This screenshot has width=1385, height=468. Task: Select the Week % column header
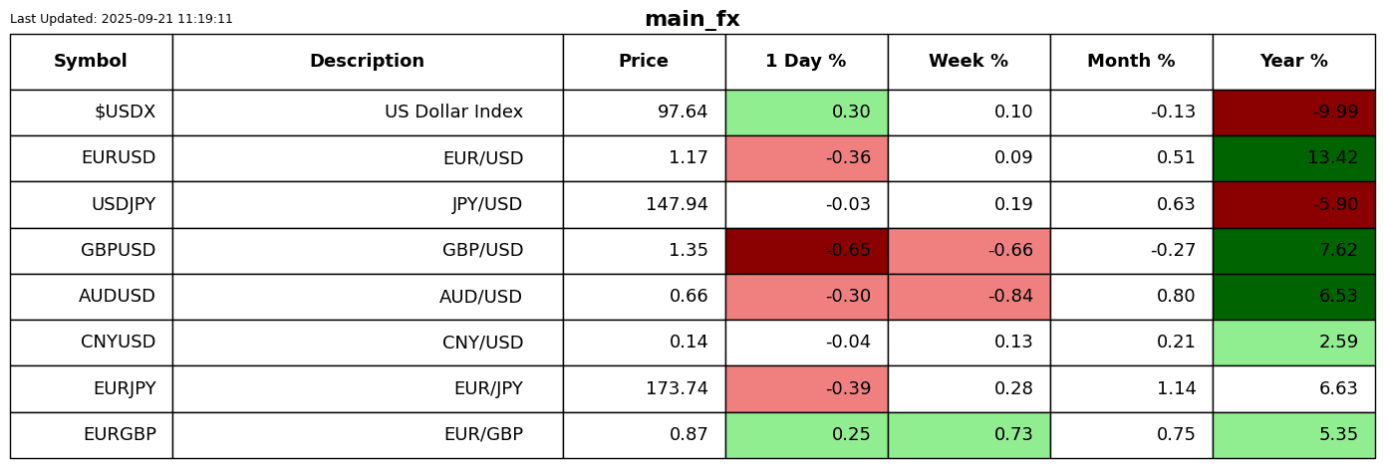[969, 62]
